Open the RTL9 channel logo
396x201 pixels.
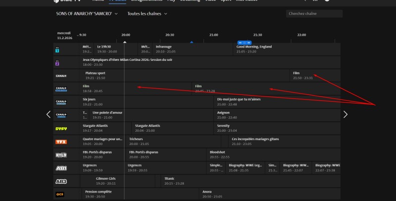[x=61, y=155]
